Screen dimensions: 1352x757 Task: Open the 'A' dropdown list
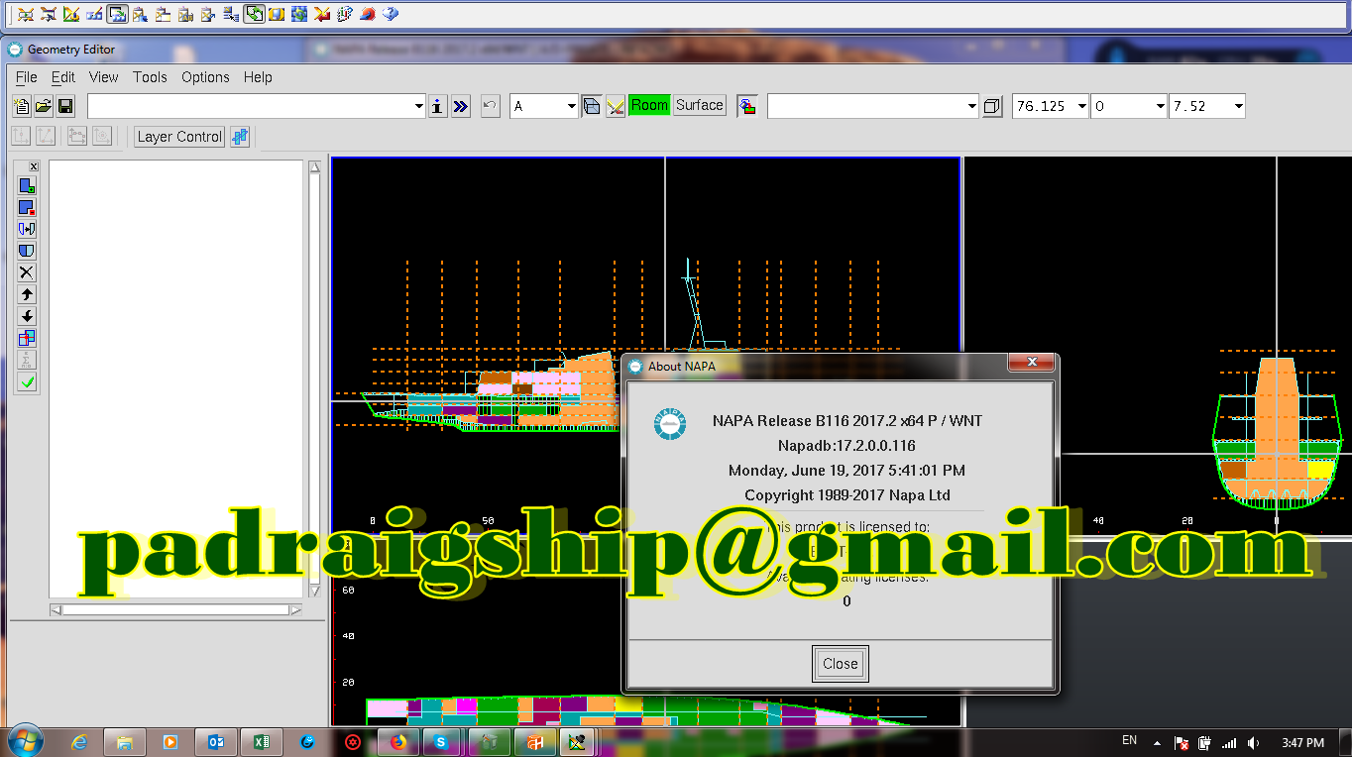pos(571,106)
